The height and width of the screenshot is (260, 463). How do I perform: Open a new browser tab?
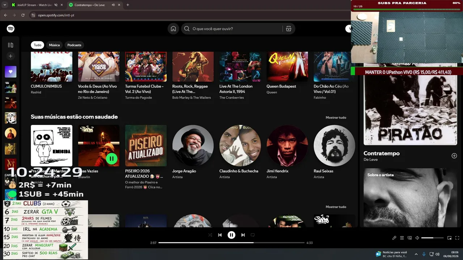click(128, 5)
